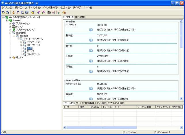
Task: Click book icon under 上限値 row
Action: 91,61
